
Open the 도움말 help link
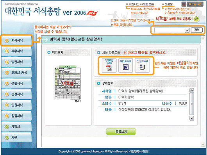168,4
